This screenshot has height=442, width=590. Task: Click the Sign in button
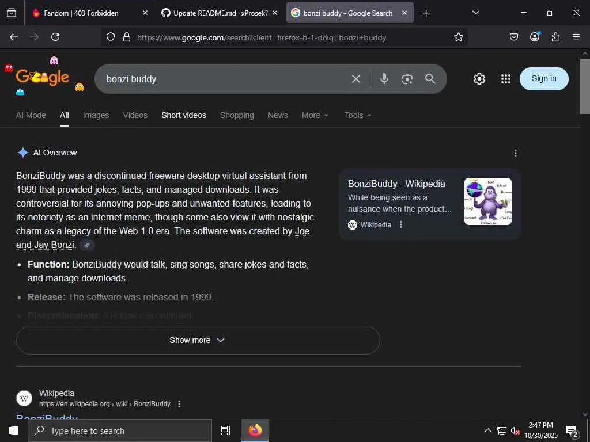(x=544, y=78)
